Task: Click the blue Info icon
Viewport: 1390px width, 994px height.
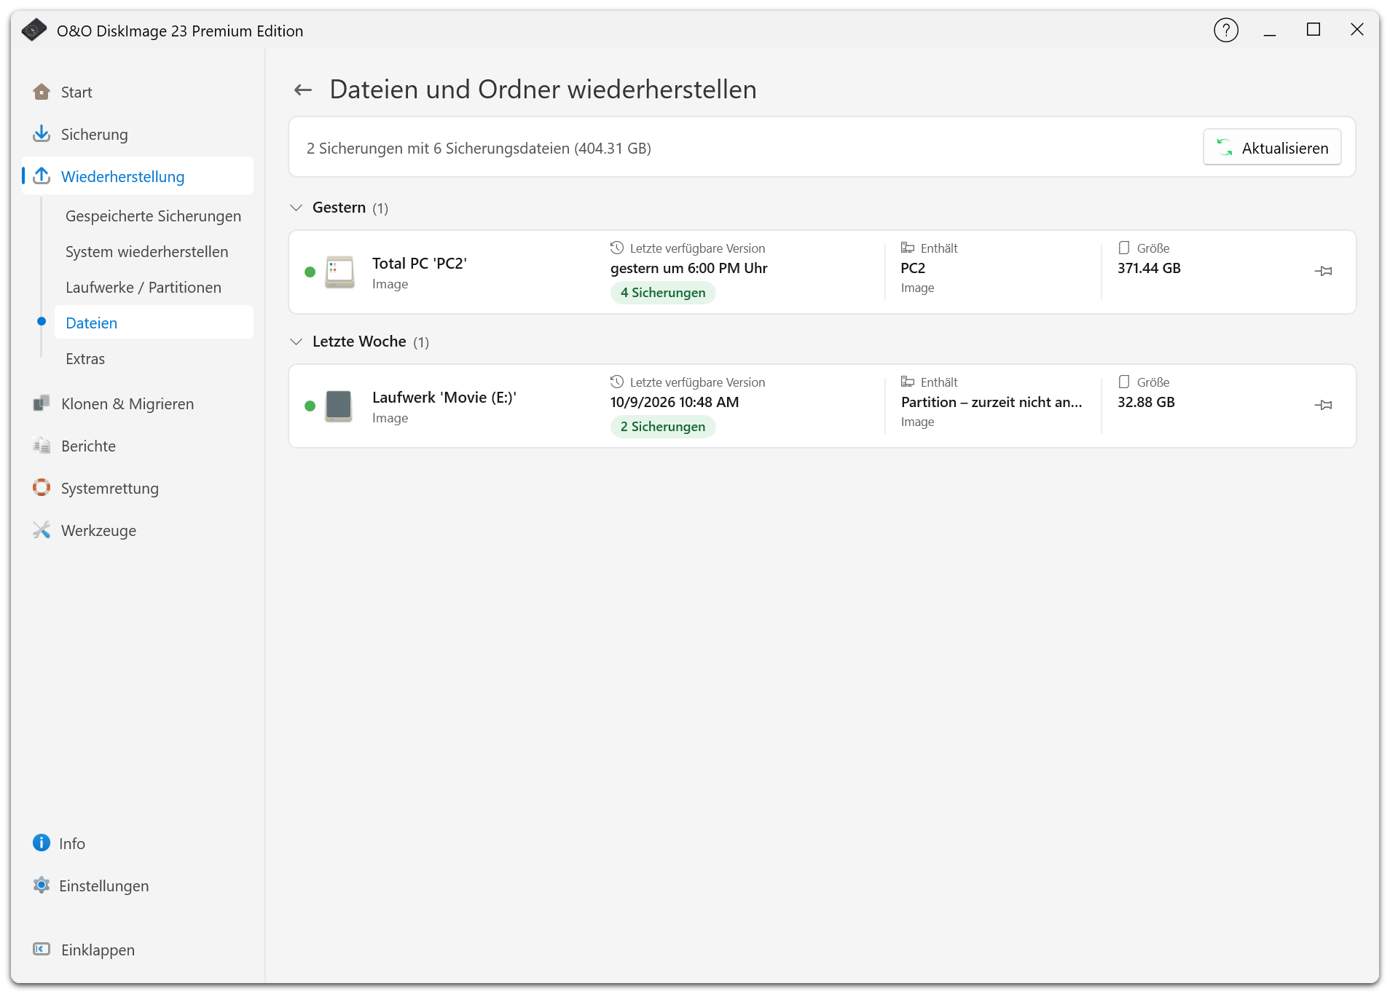Action: click(x=42, y=843)
